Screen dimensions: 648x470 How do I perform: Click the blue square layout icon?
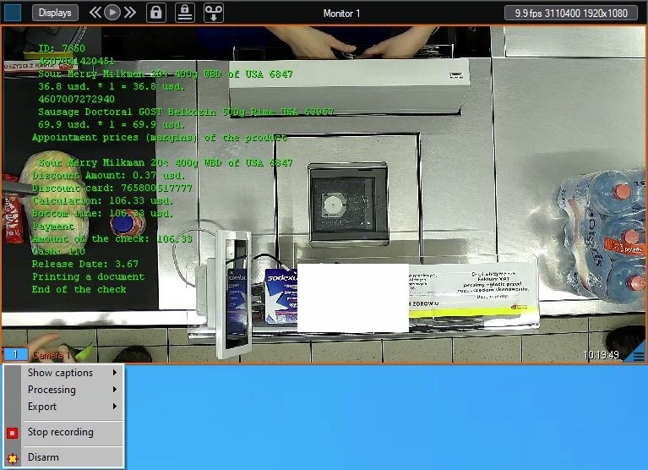pyautogui.click(x=14, y=13)
